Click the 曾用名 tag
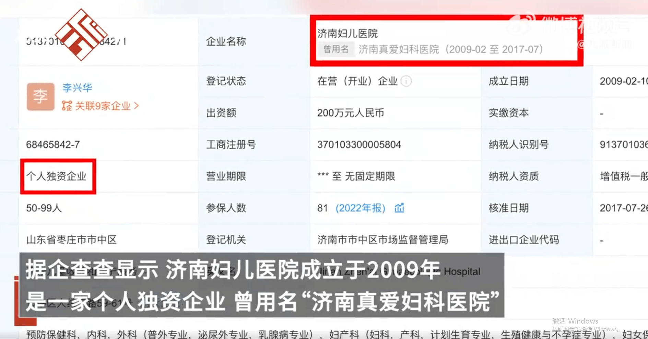Image resolution: width=648 pixels, height=339 pixels. (x=336, y=49)
